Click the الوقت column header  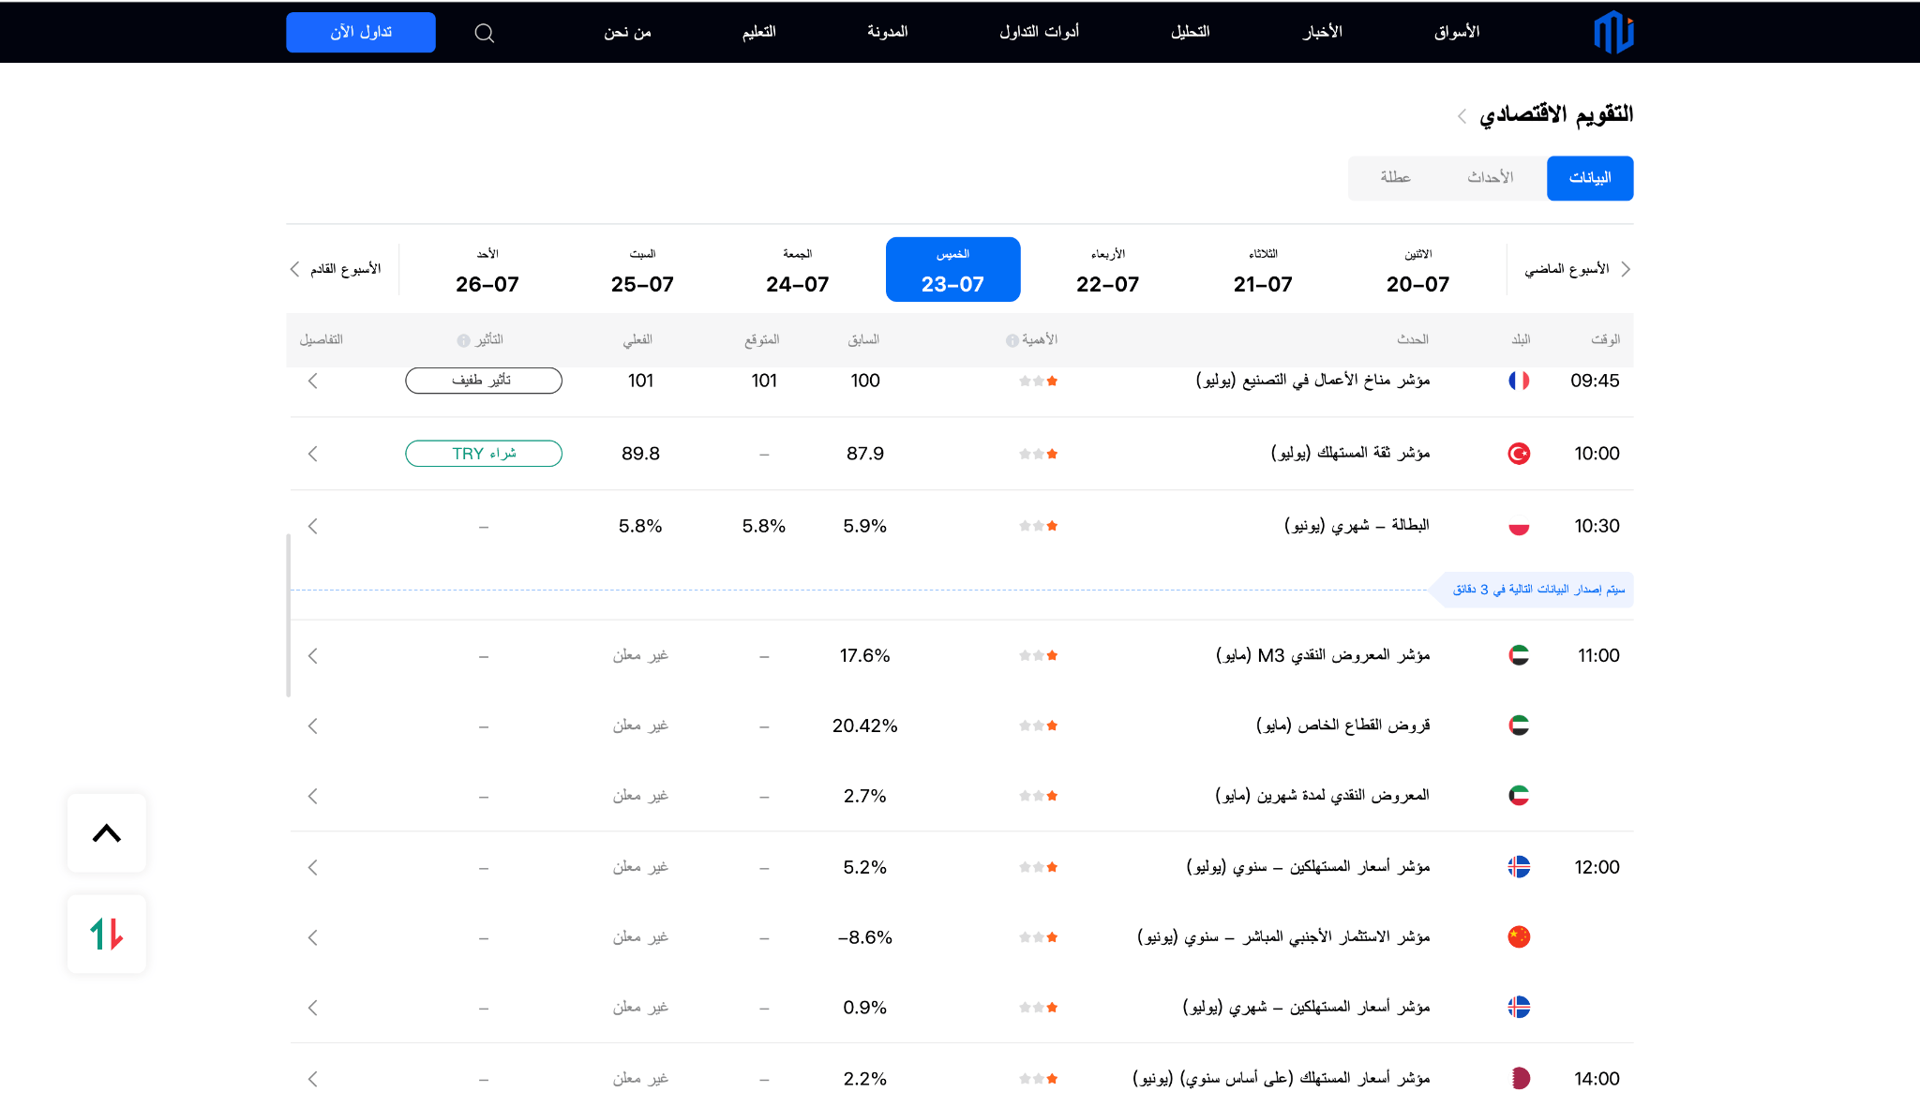point(1605,339)
